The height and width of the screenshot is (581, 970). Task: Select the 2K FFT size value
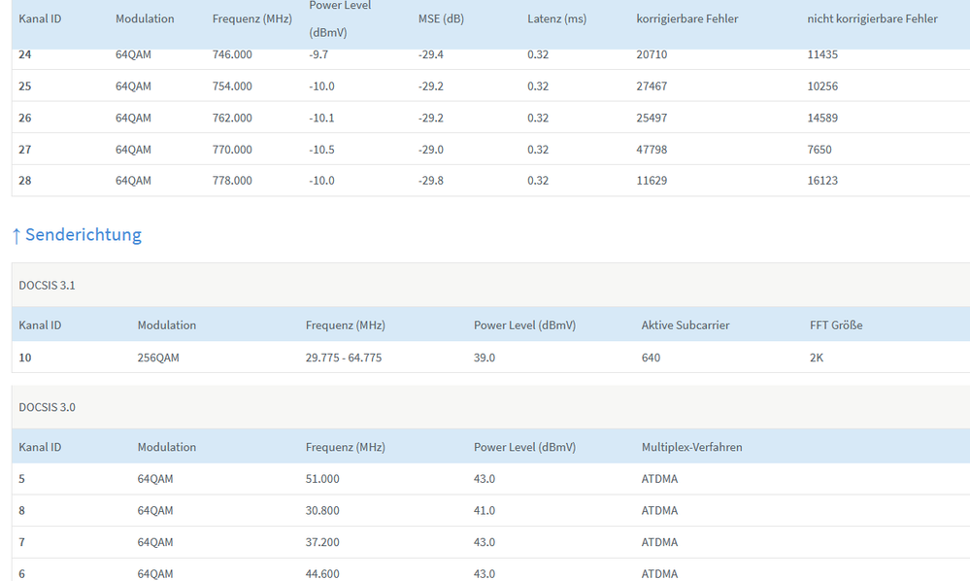point(817,358)
